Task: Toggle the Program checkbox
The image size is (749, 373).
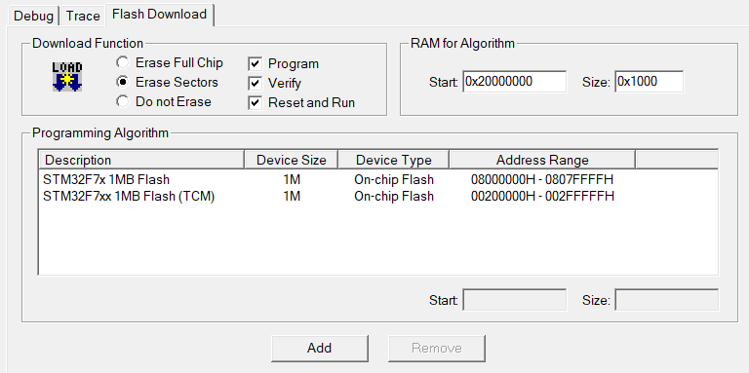Action: point(256,64)
